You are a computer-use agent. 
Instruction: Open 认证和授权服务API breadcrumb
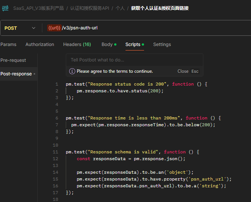90,8
